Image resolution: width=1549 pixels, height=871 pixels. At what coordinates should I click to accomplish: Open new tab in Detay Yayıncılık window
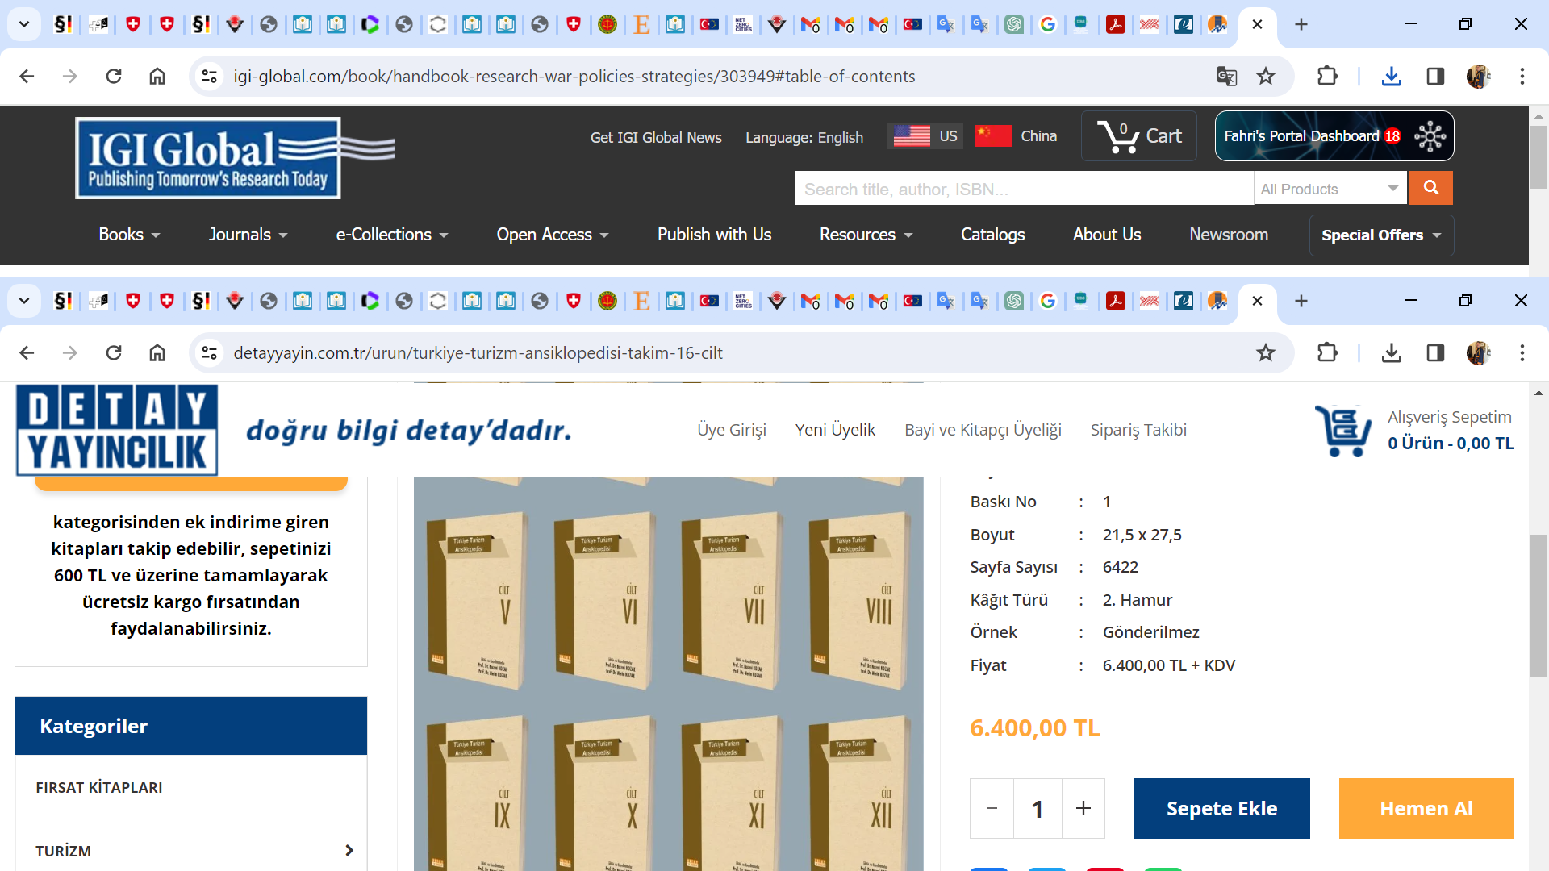point(1301,301)
